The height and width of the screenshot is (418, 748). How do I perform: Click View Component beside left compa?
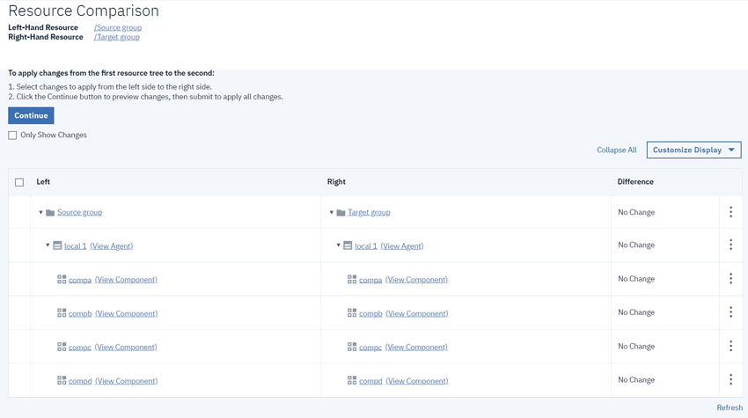pos(126,280)
